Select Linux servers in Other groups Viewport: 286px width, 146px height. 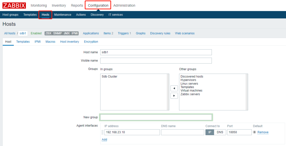189,84
